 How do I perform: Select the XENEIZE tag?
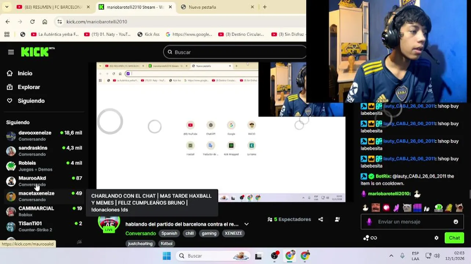coord(233,233)
